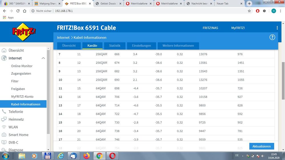The width and height of the screenshot is (285, 160).
Task: Click the FRITZ! logo
Action: point(24,32)
